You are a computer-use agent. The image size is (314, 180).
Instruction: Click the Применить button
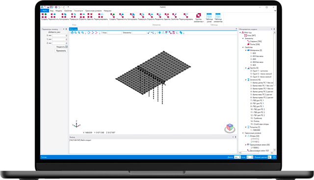(x=61, y=51)
